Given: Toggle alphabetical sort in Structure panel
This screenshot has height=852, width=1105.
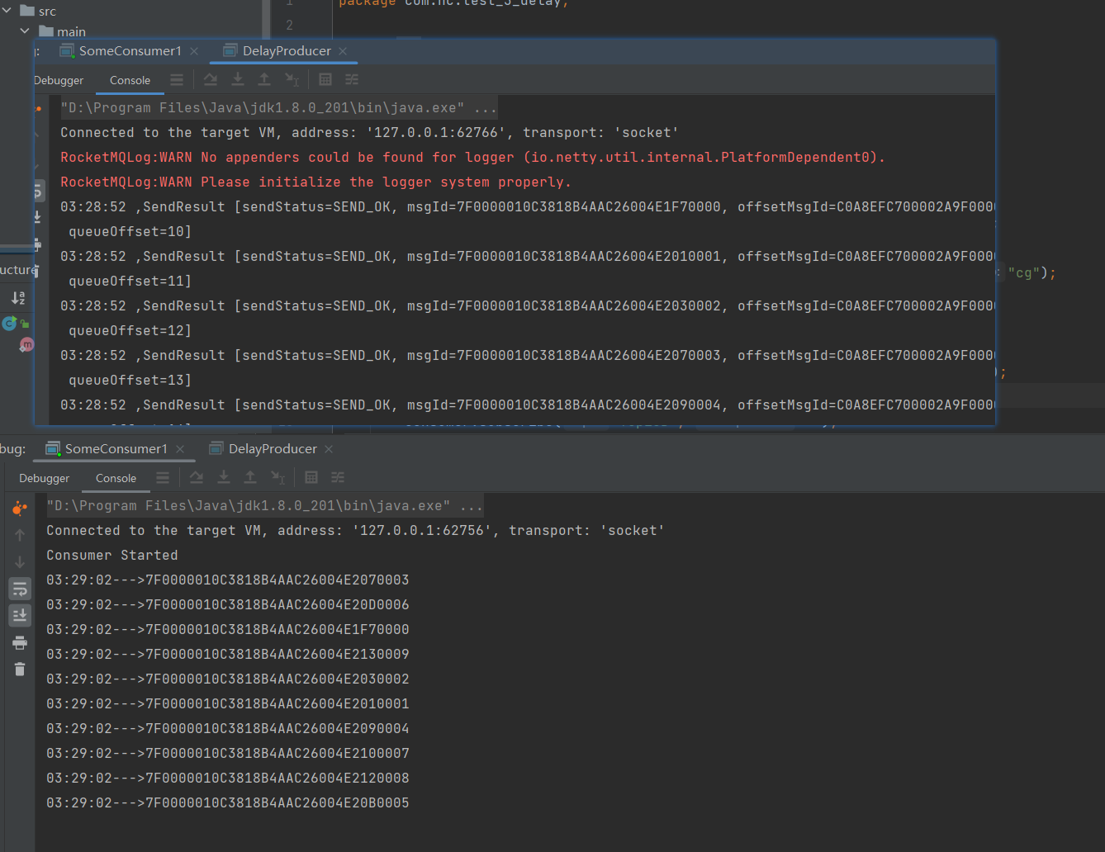Looking at the screenshot, I should [x=18, y=298].
